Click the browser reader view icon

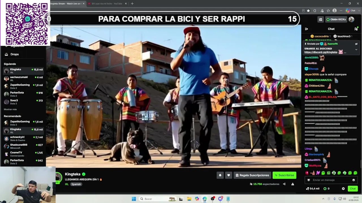click(x=303, y=11)
